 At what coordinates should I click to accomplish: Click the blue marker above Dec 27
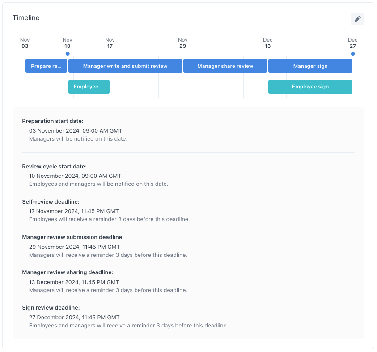(x=353, y=53)
